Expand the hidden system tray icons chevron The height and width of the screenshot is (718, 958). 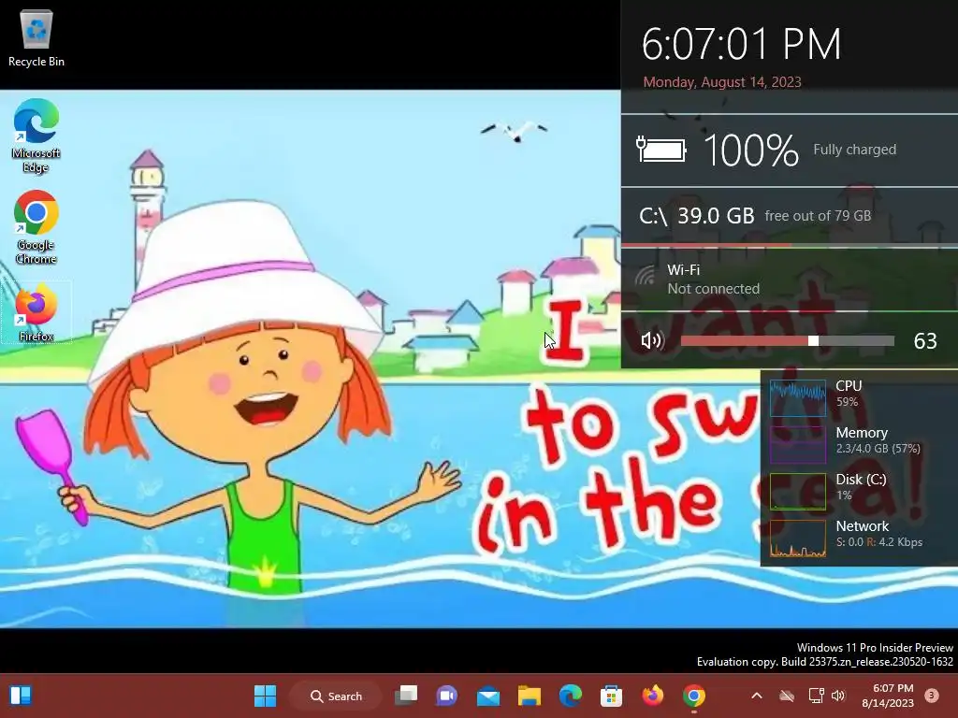click(756, 696)
